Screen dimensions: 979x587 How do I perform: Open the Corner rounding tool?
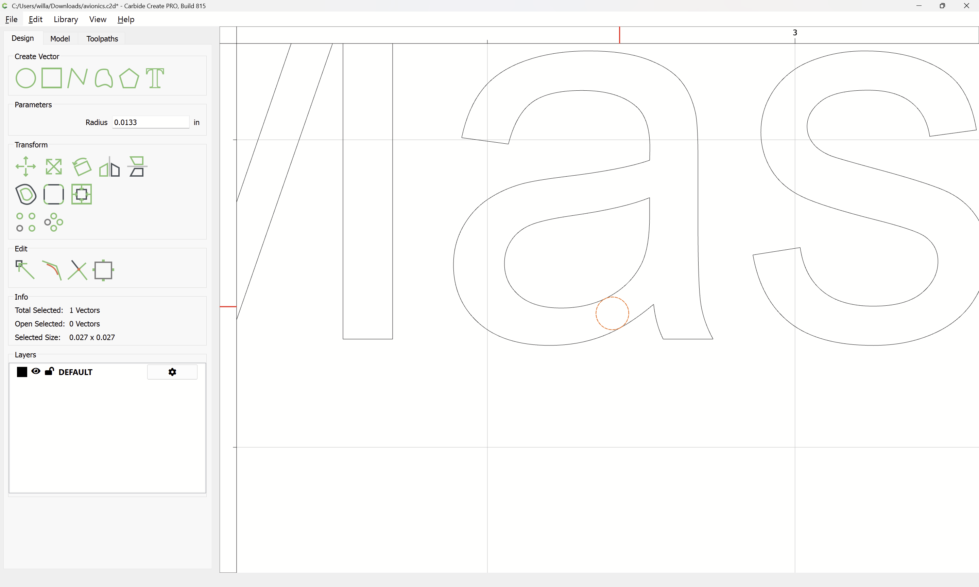tap(54, 194)
